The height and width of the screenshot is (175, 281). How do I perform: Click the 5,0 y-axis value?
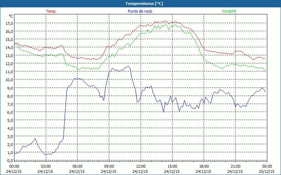pyautogui.click(x=10, y=120)
